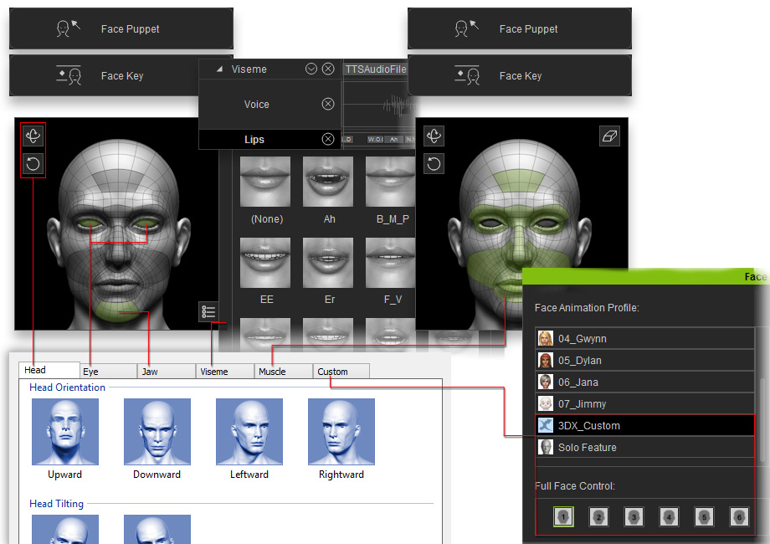Close the Lips track

point(328,140)
